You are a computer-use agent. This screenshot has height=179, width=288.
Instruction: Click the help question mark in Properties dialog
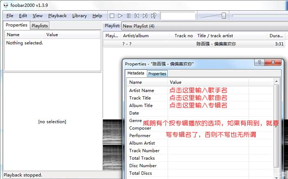(x=259, y=63)
